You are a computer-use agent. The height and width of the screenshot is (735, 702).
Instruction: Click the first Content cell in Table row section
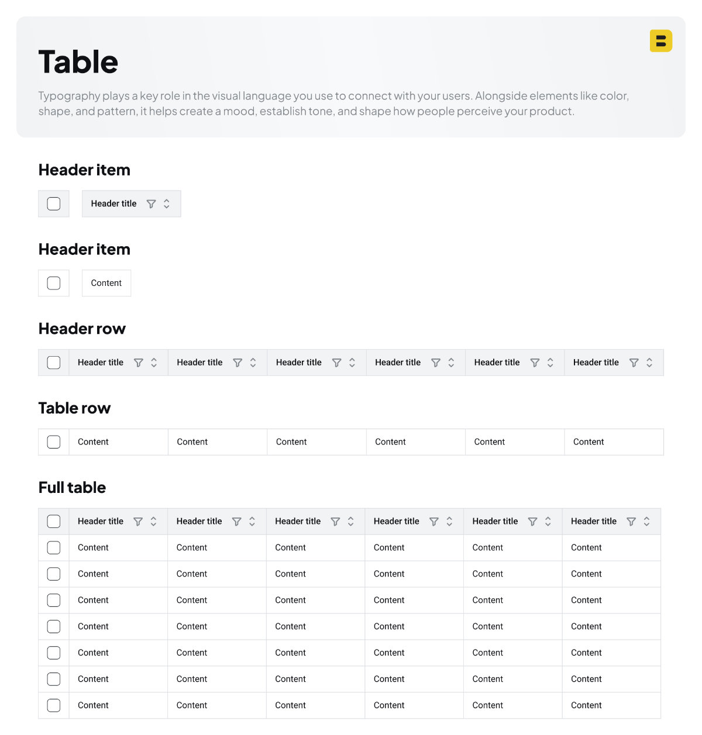[x=94, y=442]
